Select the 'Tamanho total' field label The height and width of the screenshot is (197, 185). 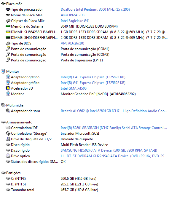coord(23,190)
